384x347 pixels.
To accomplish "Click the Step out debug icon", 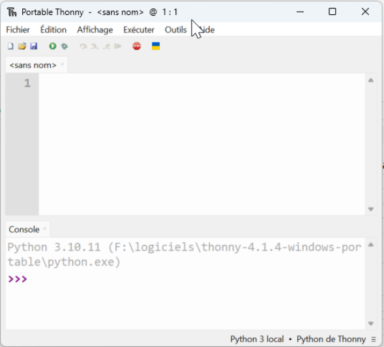I will (106, 46).
